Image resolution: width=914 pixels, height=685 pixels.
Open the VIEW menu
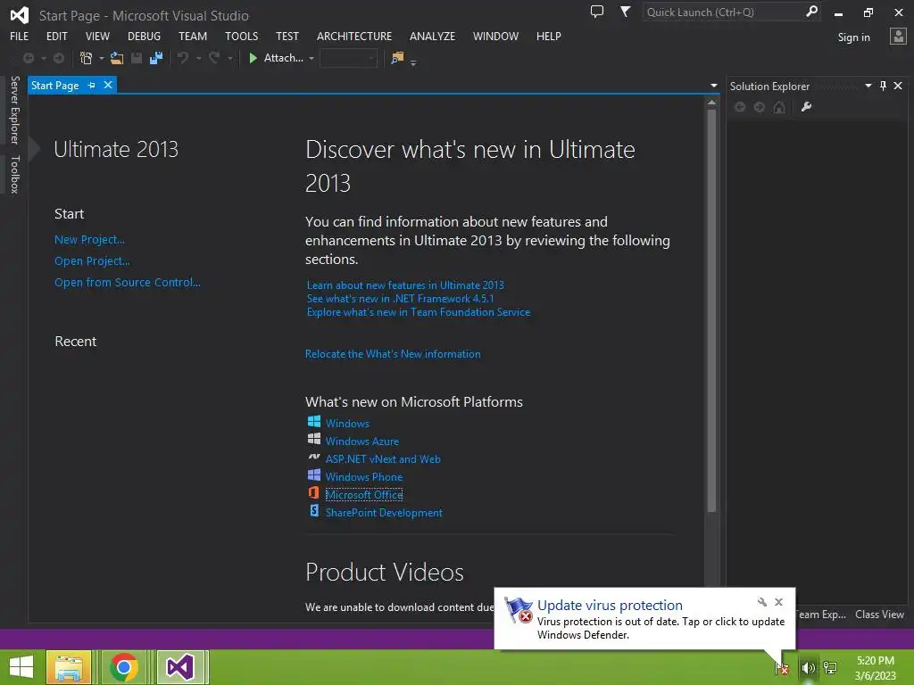[x=97, y=36]
